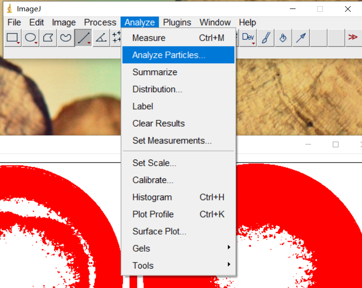This screenshot has height=288, width=362.
Task: Open the More Tools double-arrow menu
Action: (x=352, y=38)
